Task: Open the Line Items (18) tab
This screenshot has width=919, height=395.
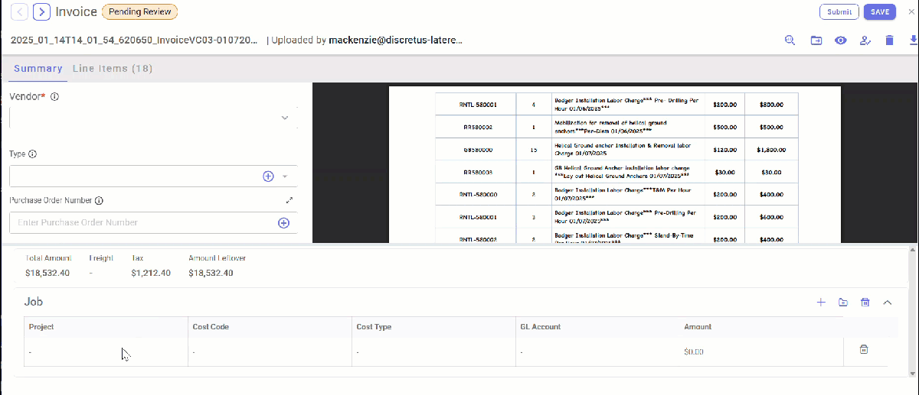Action: [x=113, y=69]
